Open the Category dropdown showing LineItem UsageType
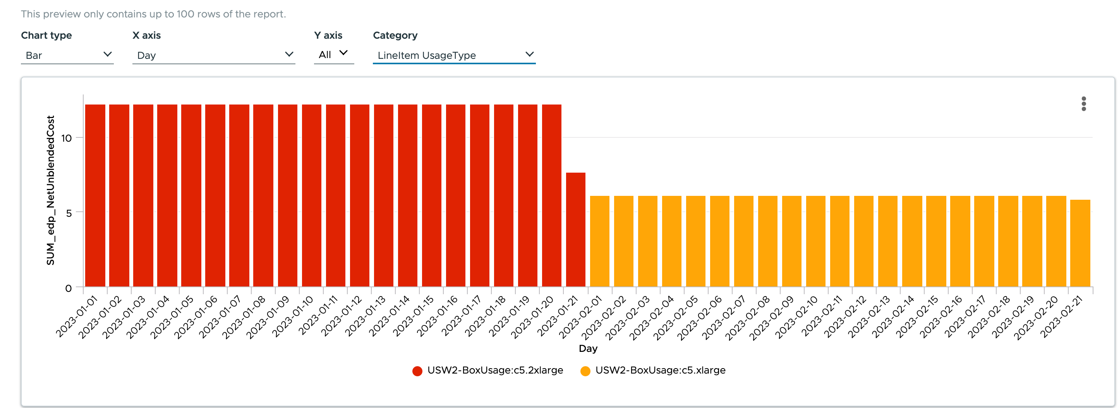The width and height of the screenshot is (1119, 408). click(x=454, y=55)
